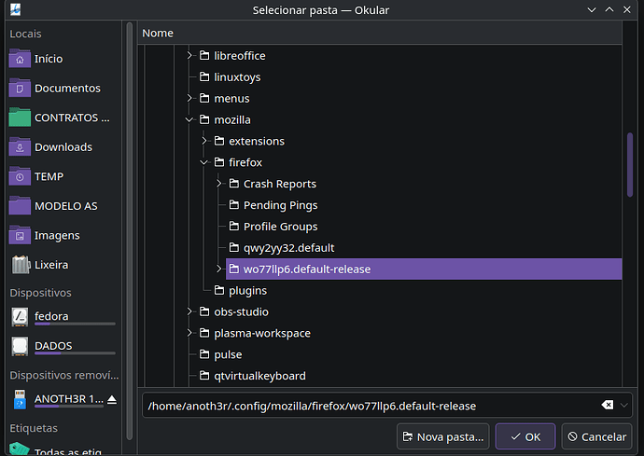Image resolution: width=644 pixels, height=456 pixels.
Task: Click the Okular app icon in titlebar
Action: pyautogui.click(x=15, y=9)
